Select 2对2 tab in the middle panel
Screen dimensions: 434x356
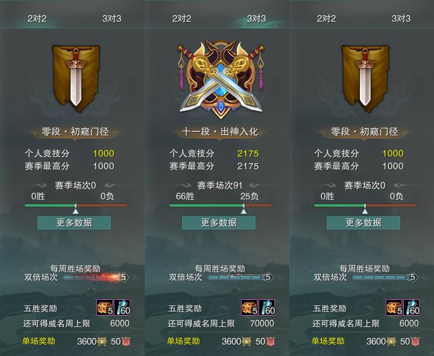click(x=181, y=19)
